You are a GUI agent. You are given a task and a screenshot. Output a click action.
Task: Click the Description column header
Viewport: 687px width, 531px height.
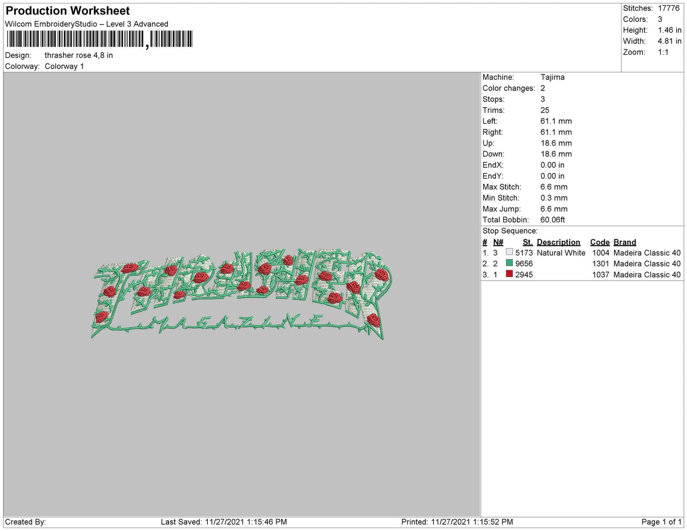(558, 242)
